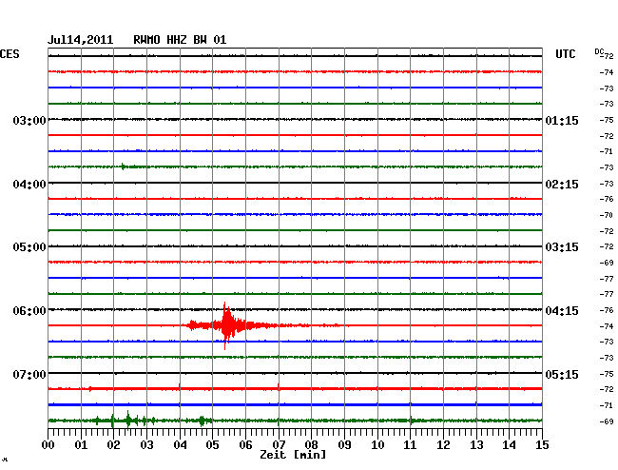618x470 pixels.
Task: Click the 05:15 UTC time label
Action: (562, 374)
